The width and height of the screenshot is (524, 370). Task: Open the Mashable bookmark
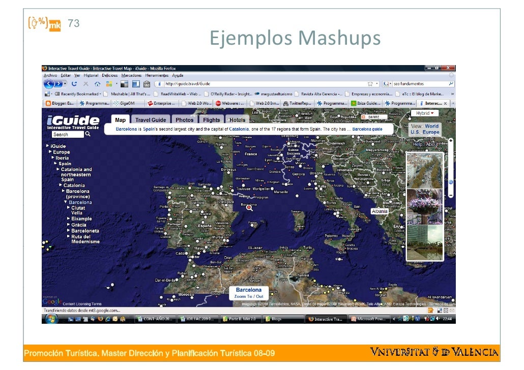point(128,94)
